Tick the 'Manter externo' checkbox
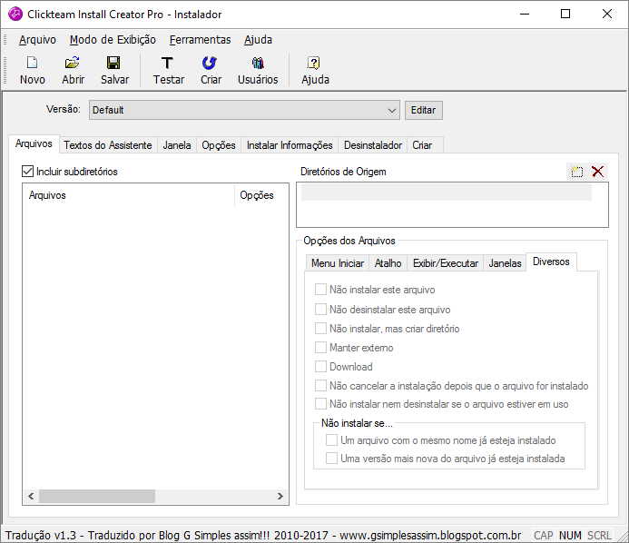This screenshot has height=543, width=629. tap(320, 347)
